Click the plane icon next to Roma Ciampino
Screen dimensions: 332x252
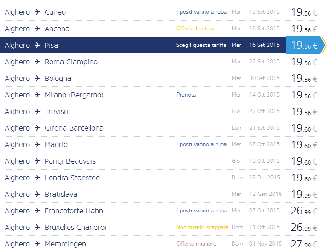tap(37, 62)
